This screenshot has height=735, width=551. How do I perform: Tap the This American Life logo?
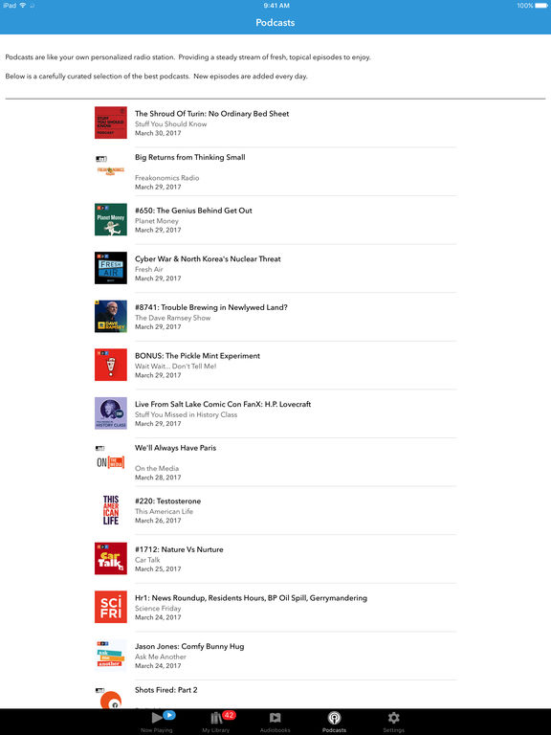(x=111, y=510)
